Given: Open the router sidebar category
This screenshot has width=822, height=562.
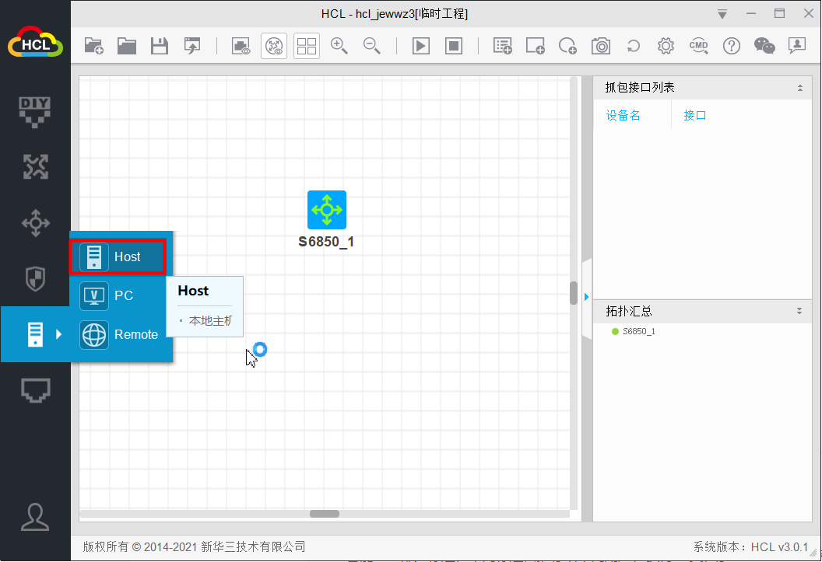Looking at the screenshot, I should click(35, 167).
